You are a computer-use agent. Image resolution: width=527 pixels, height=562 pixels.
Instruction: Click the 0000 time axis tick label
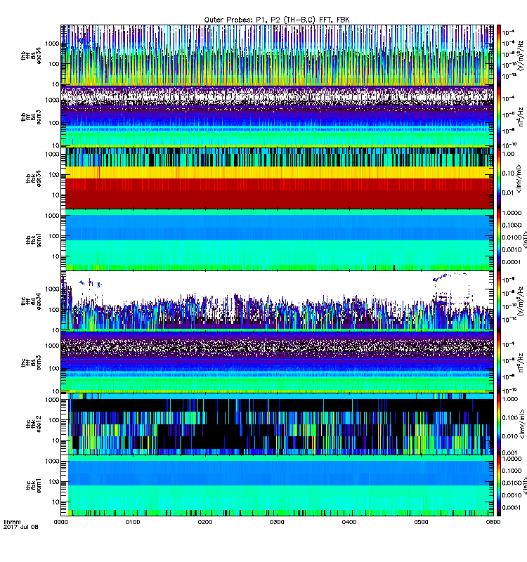tap(60, 522)
